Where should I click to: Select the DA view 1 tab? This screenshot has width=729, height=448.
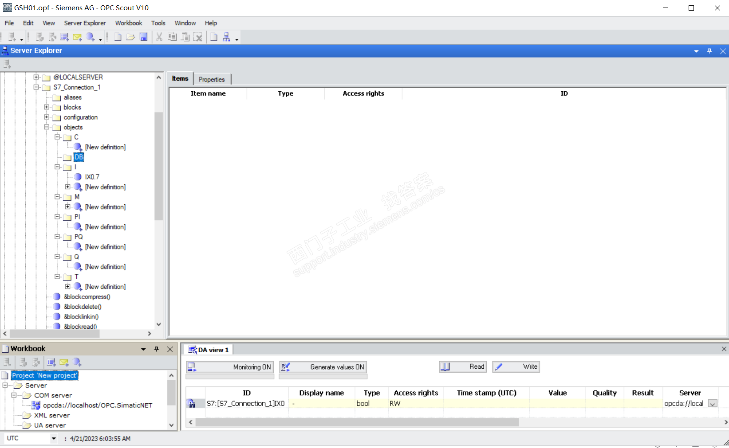pyautogui.click(x=209, y=350)
